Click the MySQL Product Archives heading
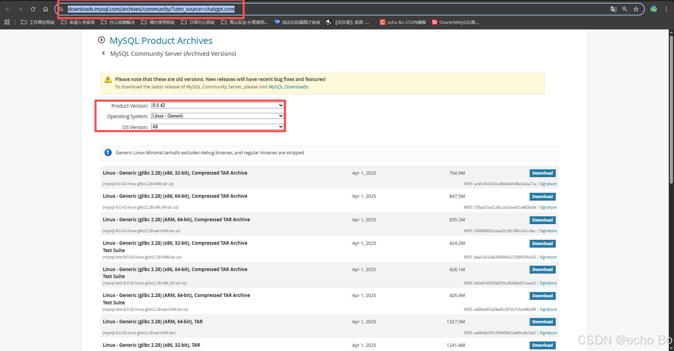Image resolution: width=674 pixels, height=351 pixels. [x=161, y=41]
